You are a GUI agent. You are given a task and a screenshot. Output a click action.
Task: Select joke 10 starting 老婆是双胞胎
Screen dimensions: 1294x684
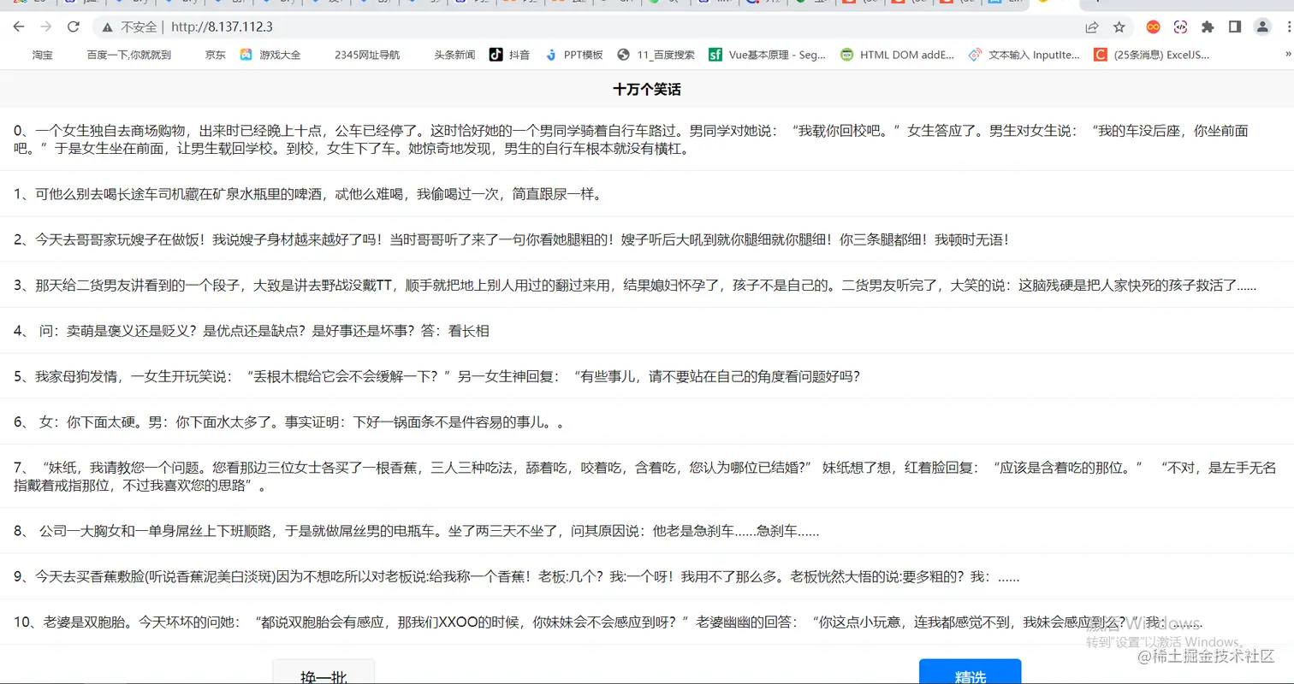647,622
